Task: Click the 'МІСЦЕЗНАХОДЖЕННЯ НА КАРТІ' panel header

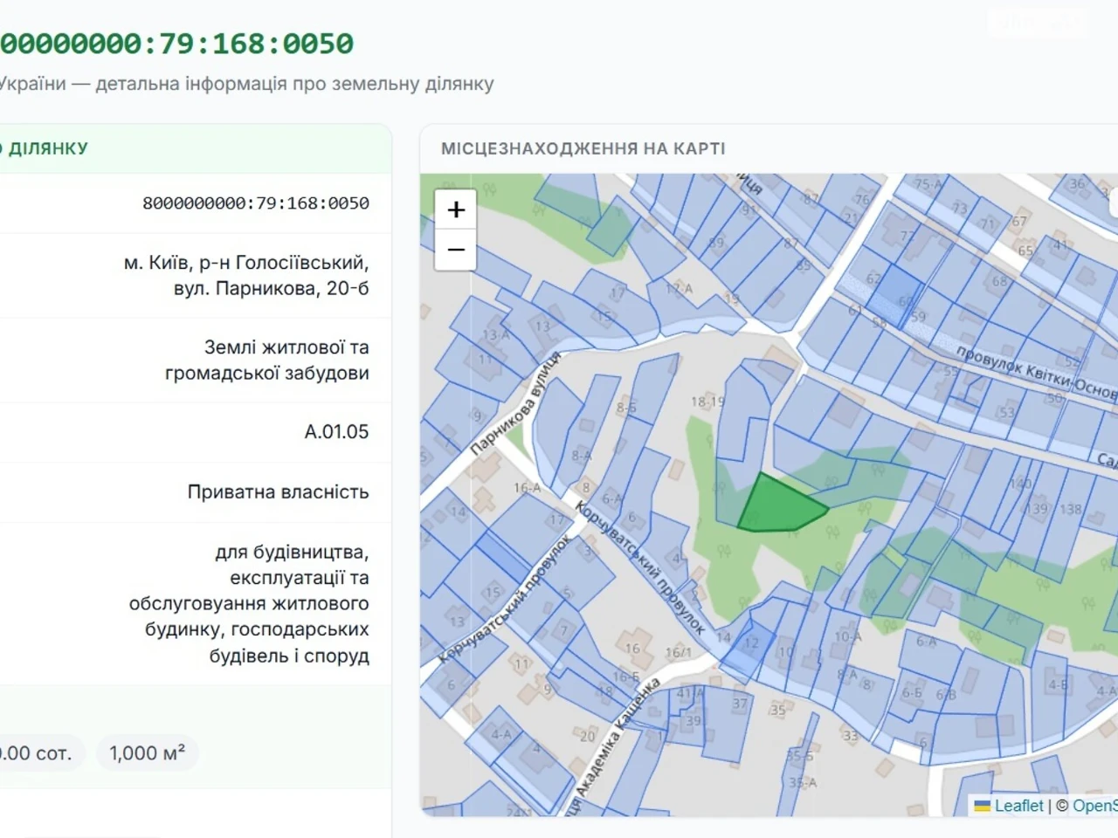Action: 583,148
